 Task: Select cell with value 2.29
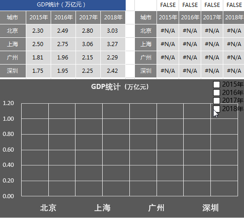pos(113,58)
